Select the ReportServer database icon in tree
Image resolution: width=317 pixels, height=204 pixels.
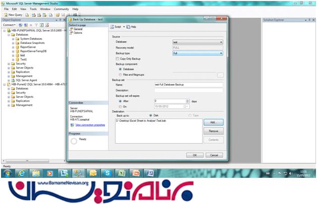click(17, 47)
